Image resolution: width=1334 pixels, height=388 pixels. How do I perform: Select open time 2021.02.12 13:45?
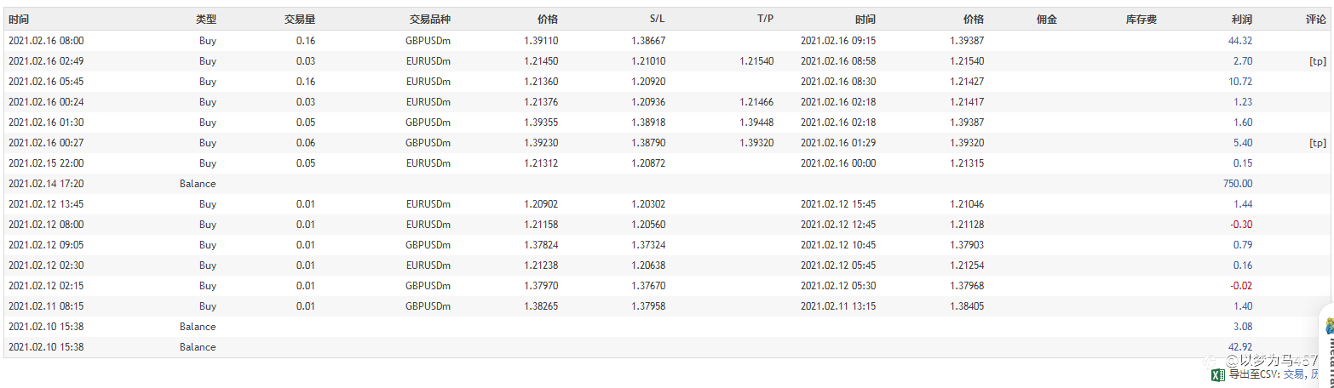tap(46, 204)
